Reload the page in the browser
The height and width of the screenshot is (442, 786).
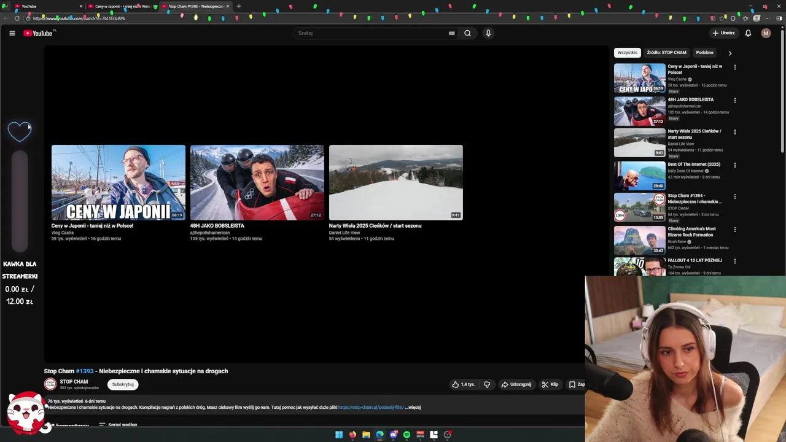tap(17, 18)
